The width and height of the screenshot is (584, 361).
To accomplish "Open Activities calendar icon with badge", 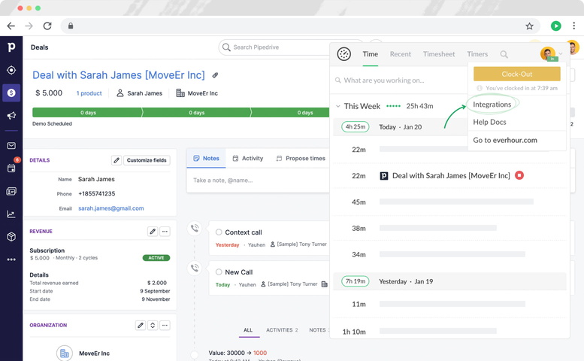I will [11, 168].
